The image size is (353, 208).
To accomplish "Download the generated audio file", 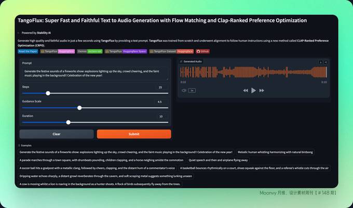I will [321, 62].
